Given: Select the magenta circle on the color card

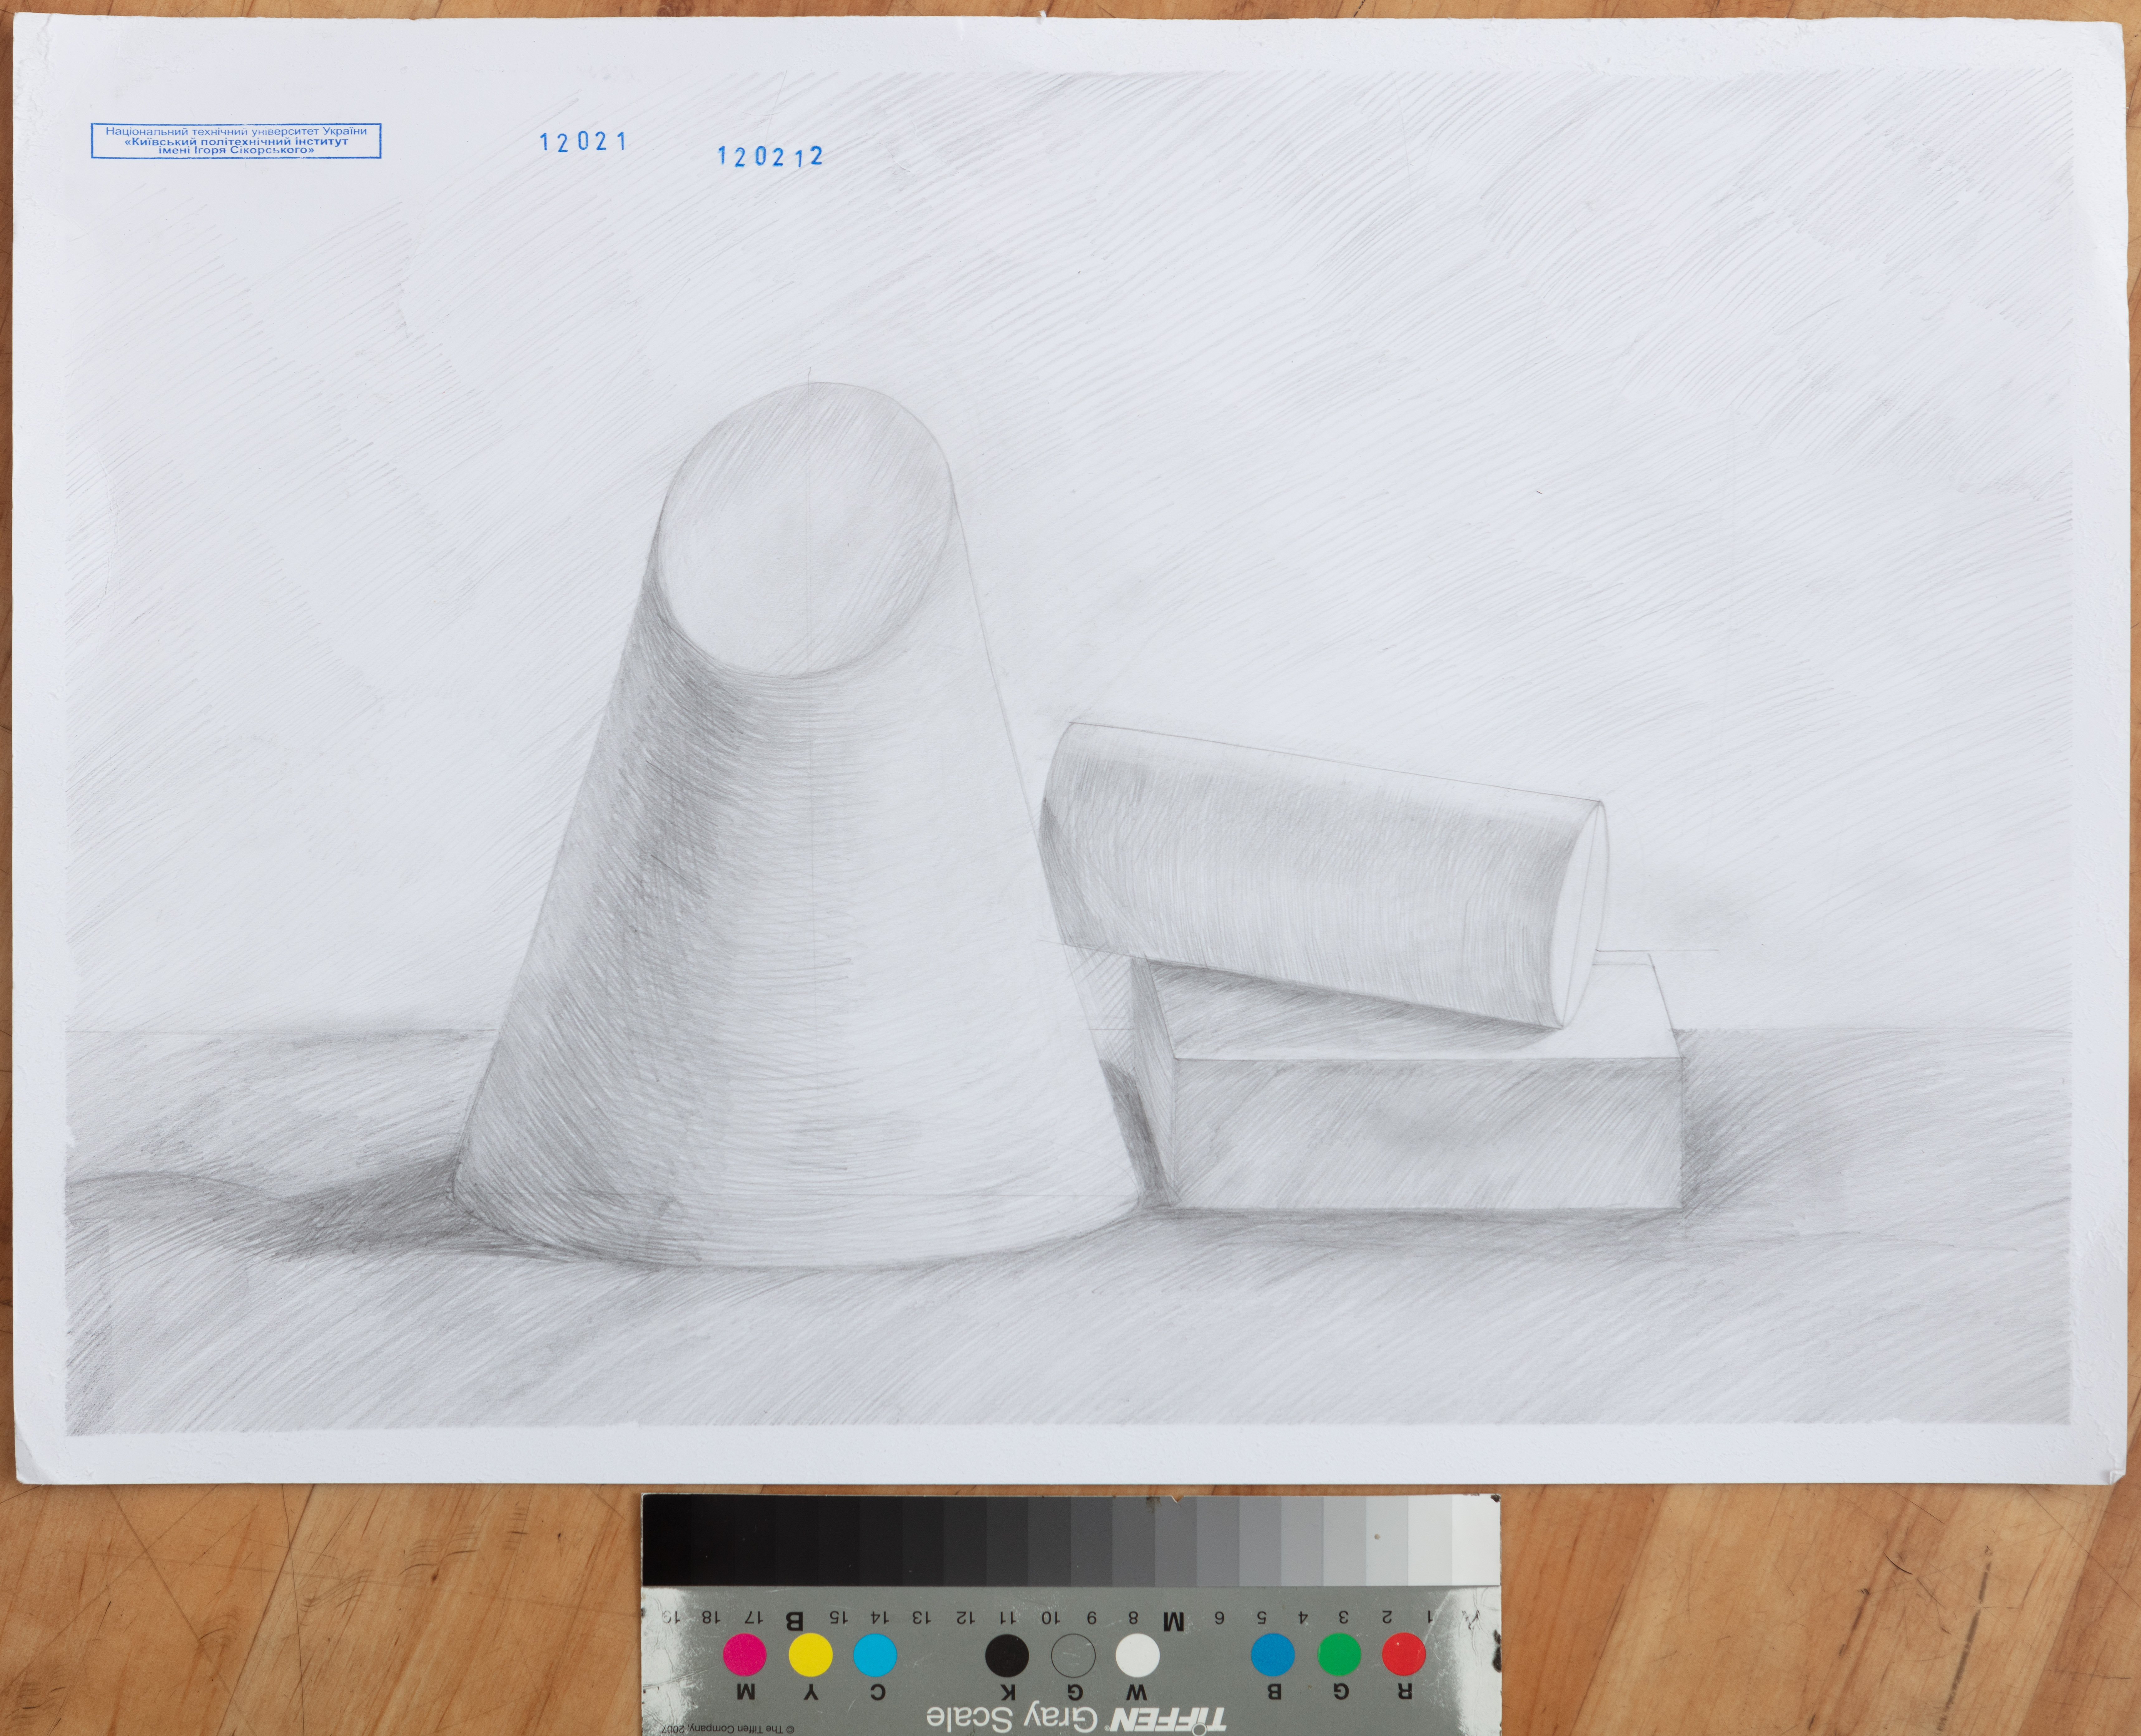Looking at the screenshot, I should [745, 1655].
